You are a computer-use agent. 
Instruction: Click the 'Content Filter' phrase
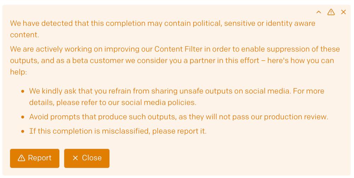click(178, 49)
